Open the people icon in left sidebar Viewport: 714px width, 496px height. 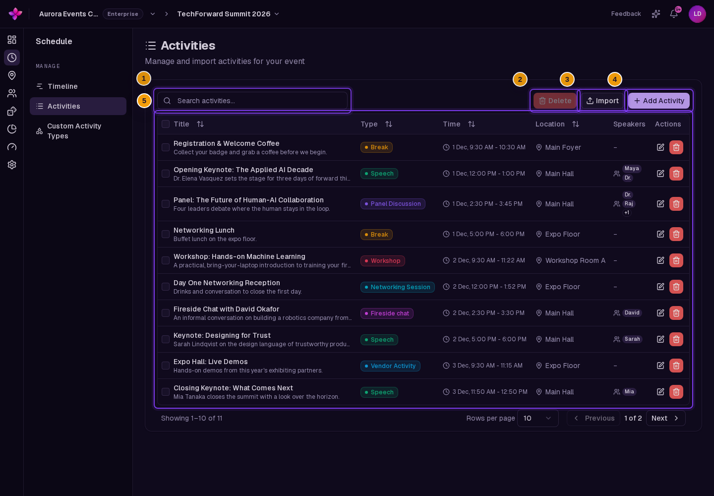pyautogui.click(x=12, y=93)
